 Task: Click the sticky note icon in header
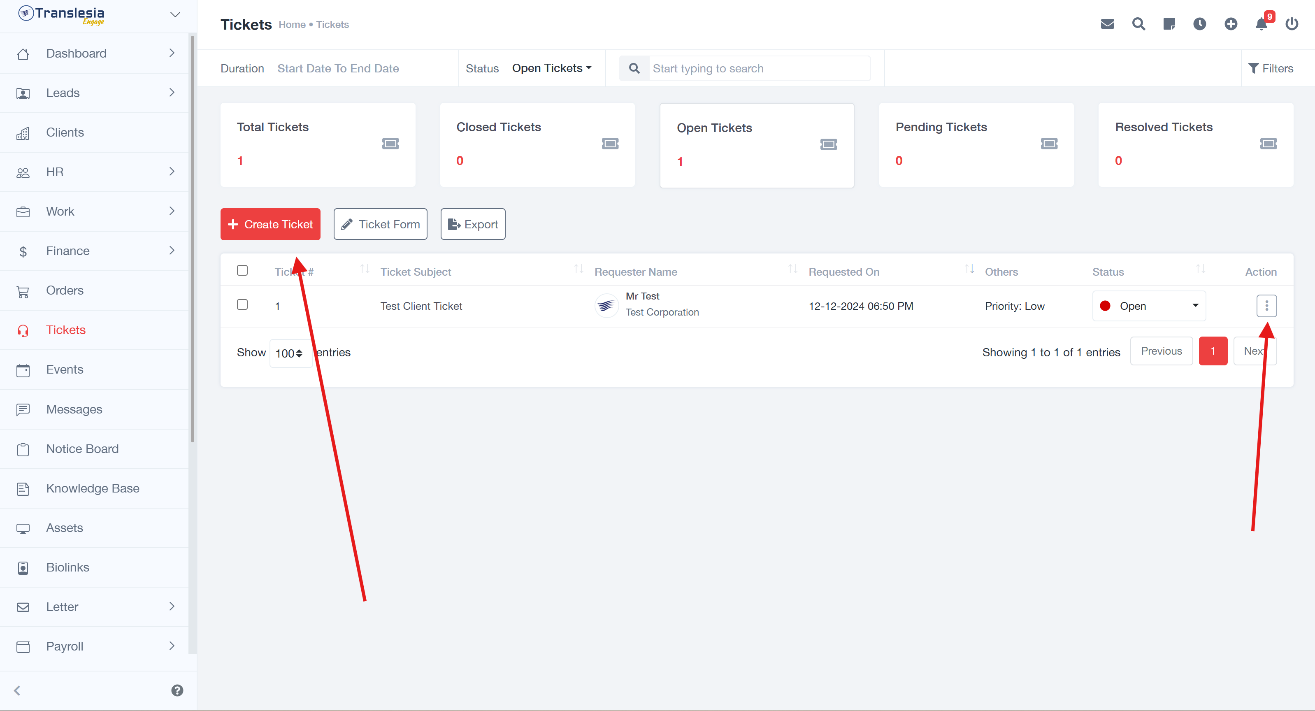(x=1169, y=24)
